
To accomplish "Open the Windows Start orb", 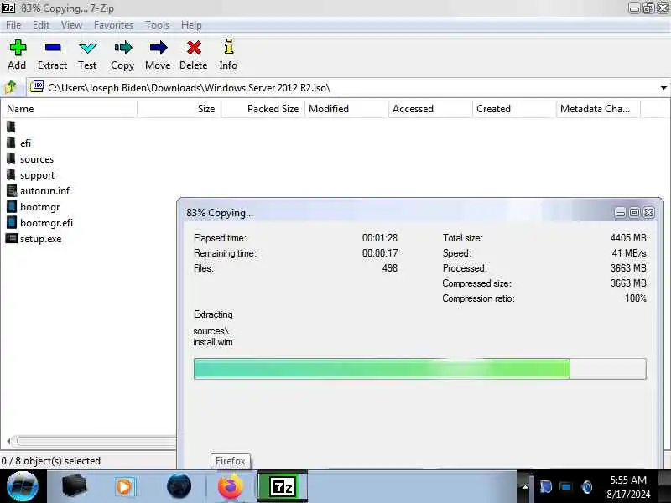I will coord(23,487).
